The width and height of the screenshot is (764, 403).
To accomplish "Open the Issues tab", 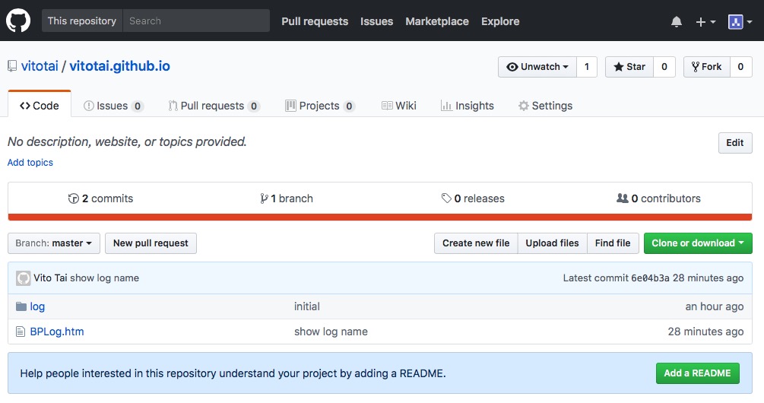I will coord(113,106).
